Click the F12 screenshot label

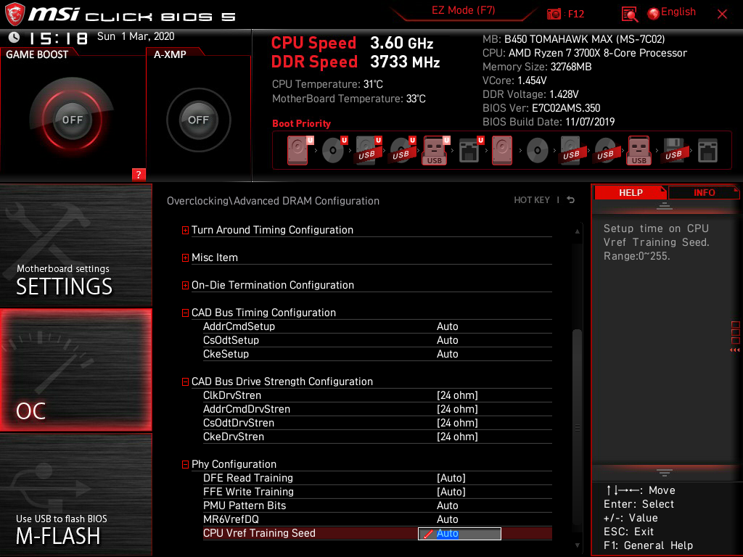(x=575, y=14)
